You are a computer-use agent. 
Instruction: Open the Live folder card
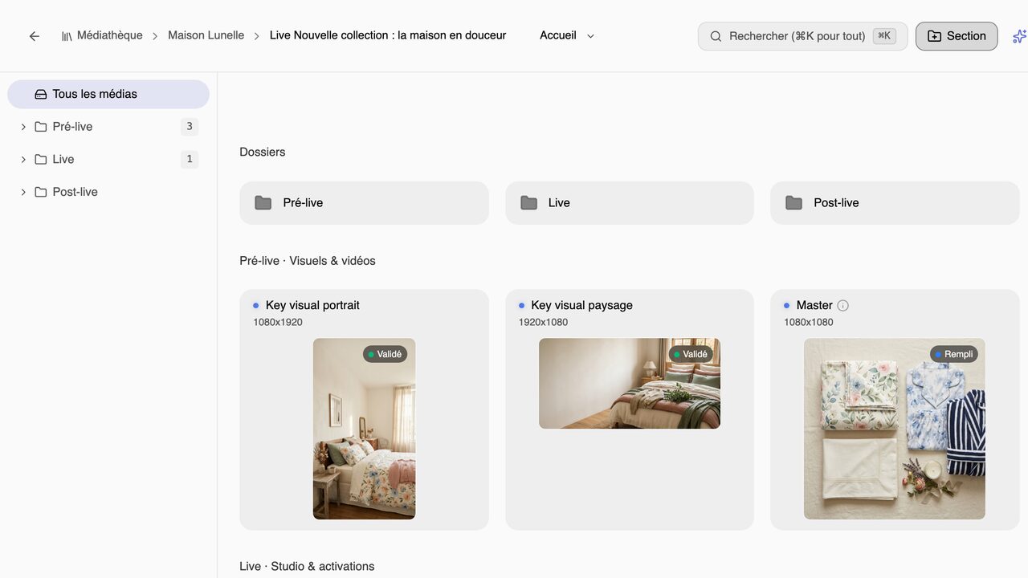point(630,203)
